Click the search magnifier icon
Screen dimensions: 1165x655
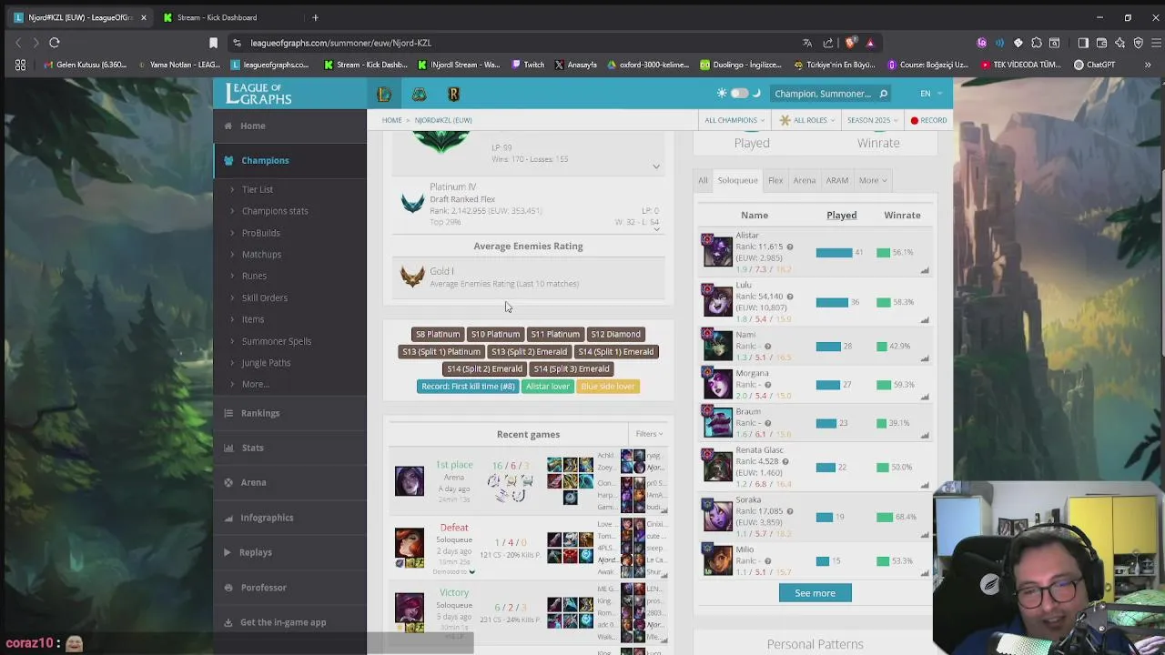pyautogui.click(x=883, y=94)
